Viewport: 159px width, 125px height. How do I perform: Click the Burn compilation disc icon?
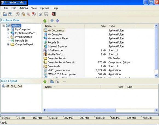click(x=18, y=14)
